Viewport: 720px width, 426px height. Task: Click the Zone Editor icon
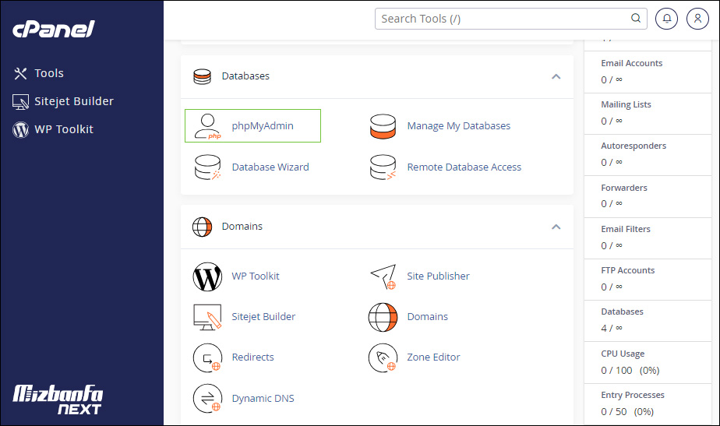click(383, 357)
